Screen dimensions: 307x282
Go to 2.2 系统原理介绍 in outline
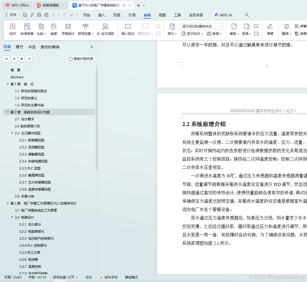click(x=27, y=126)
